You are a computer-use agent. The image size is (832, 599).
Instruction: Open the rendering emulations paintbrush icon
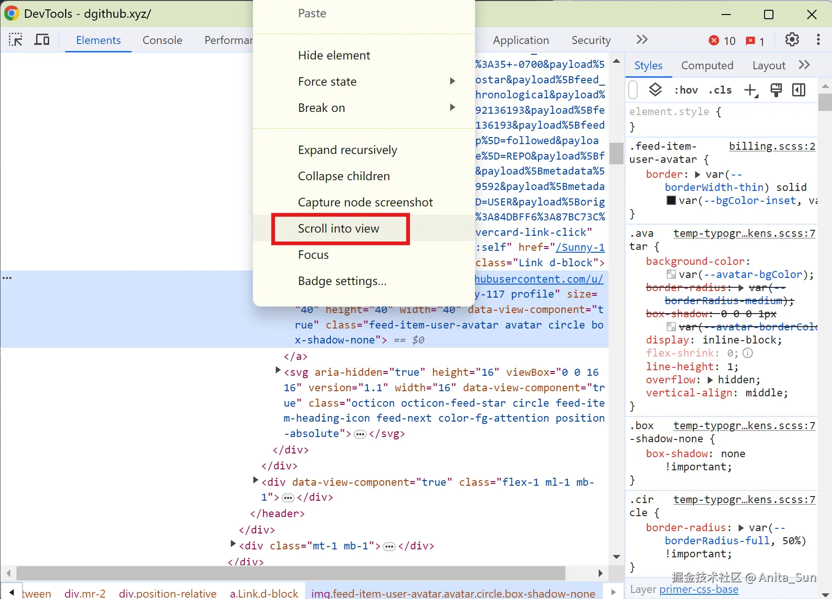tap(776, 90)
